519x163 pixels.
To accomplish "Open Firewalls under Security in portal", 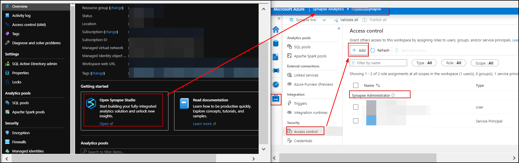I will point(19,142).
